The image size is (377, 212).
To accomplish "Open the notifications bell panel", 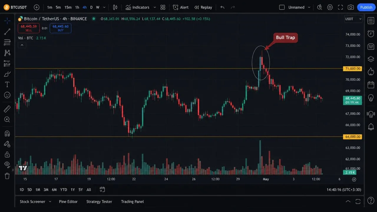I will (x=371, y=127).
